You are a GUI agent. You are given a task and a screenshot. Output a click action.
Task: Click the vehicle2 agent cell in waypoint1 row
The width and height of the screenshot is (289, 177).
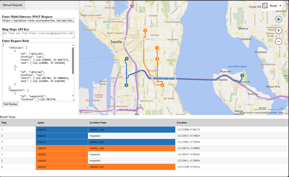pos(62,154)
